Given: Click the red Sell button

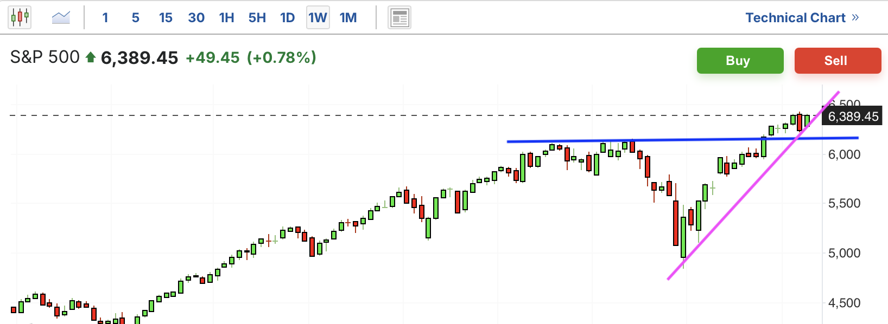Looking at the screenshot, I should pyautogui.click(x=838, y=61).
